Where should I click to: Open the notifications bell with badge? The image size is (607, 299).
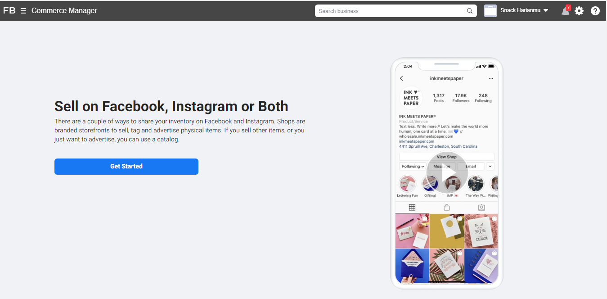click(x=566, y=10)
